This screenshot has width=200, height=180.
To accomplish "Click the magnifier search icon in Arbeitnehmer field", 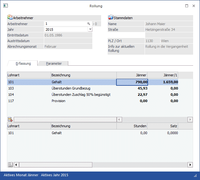I will point(89,24).
